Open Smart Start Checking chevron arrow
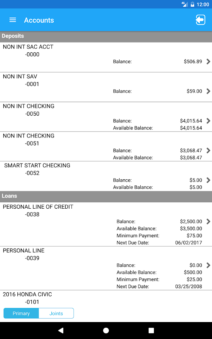The image size is (212, 339). coord(208,180)
